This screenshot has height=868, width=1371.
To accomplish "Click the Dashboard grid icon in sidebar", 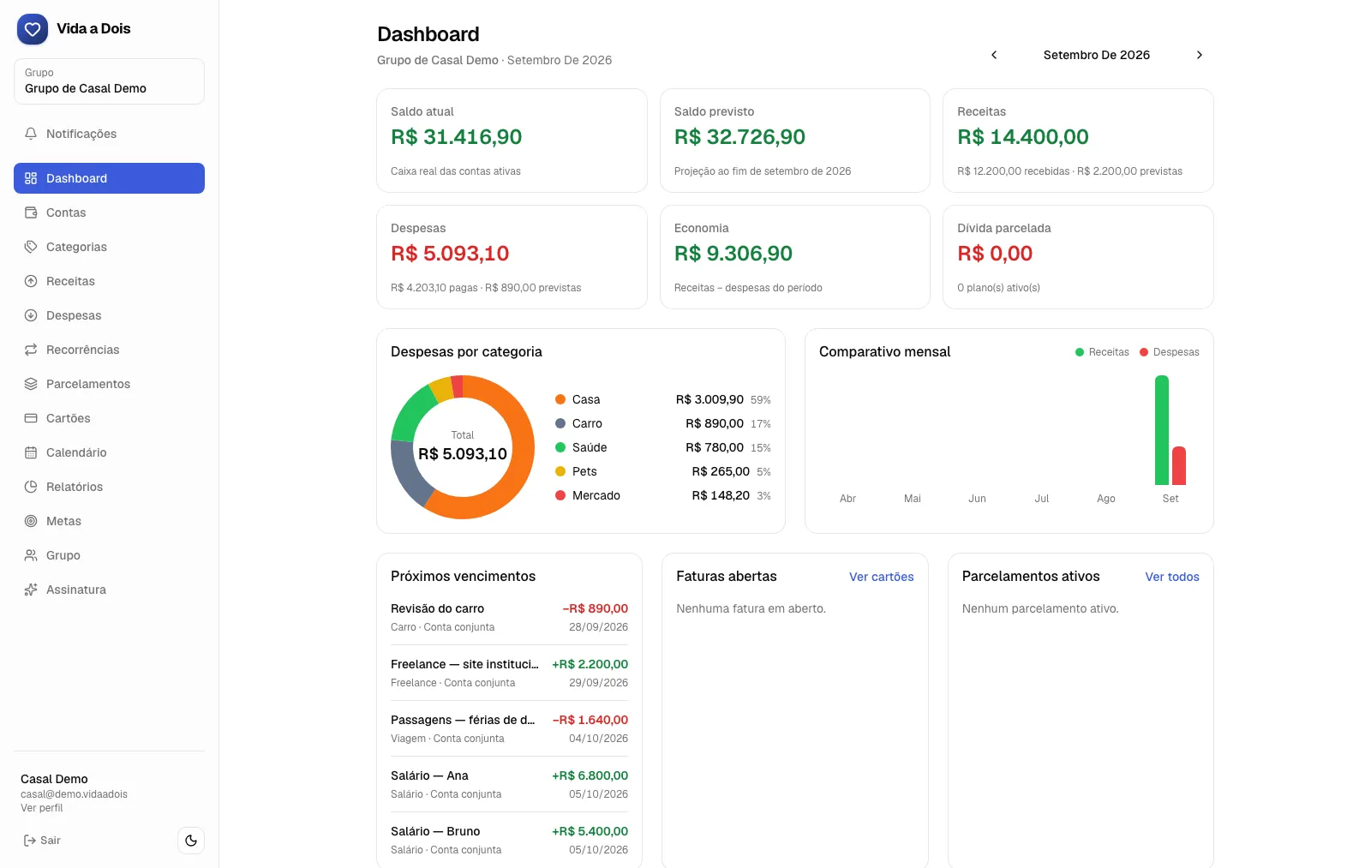I will point(31,178).
